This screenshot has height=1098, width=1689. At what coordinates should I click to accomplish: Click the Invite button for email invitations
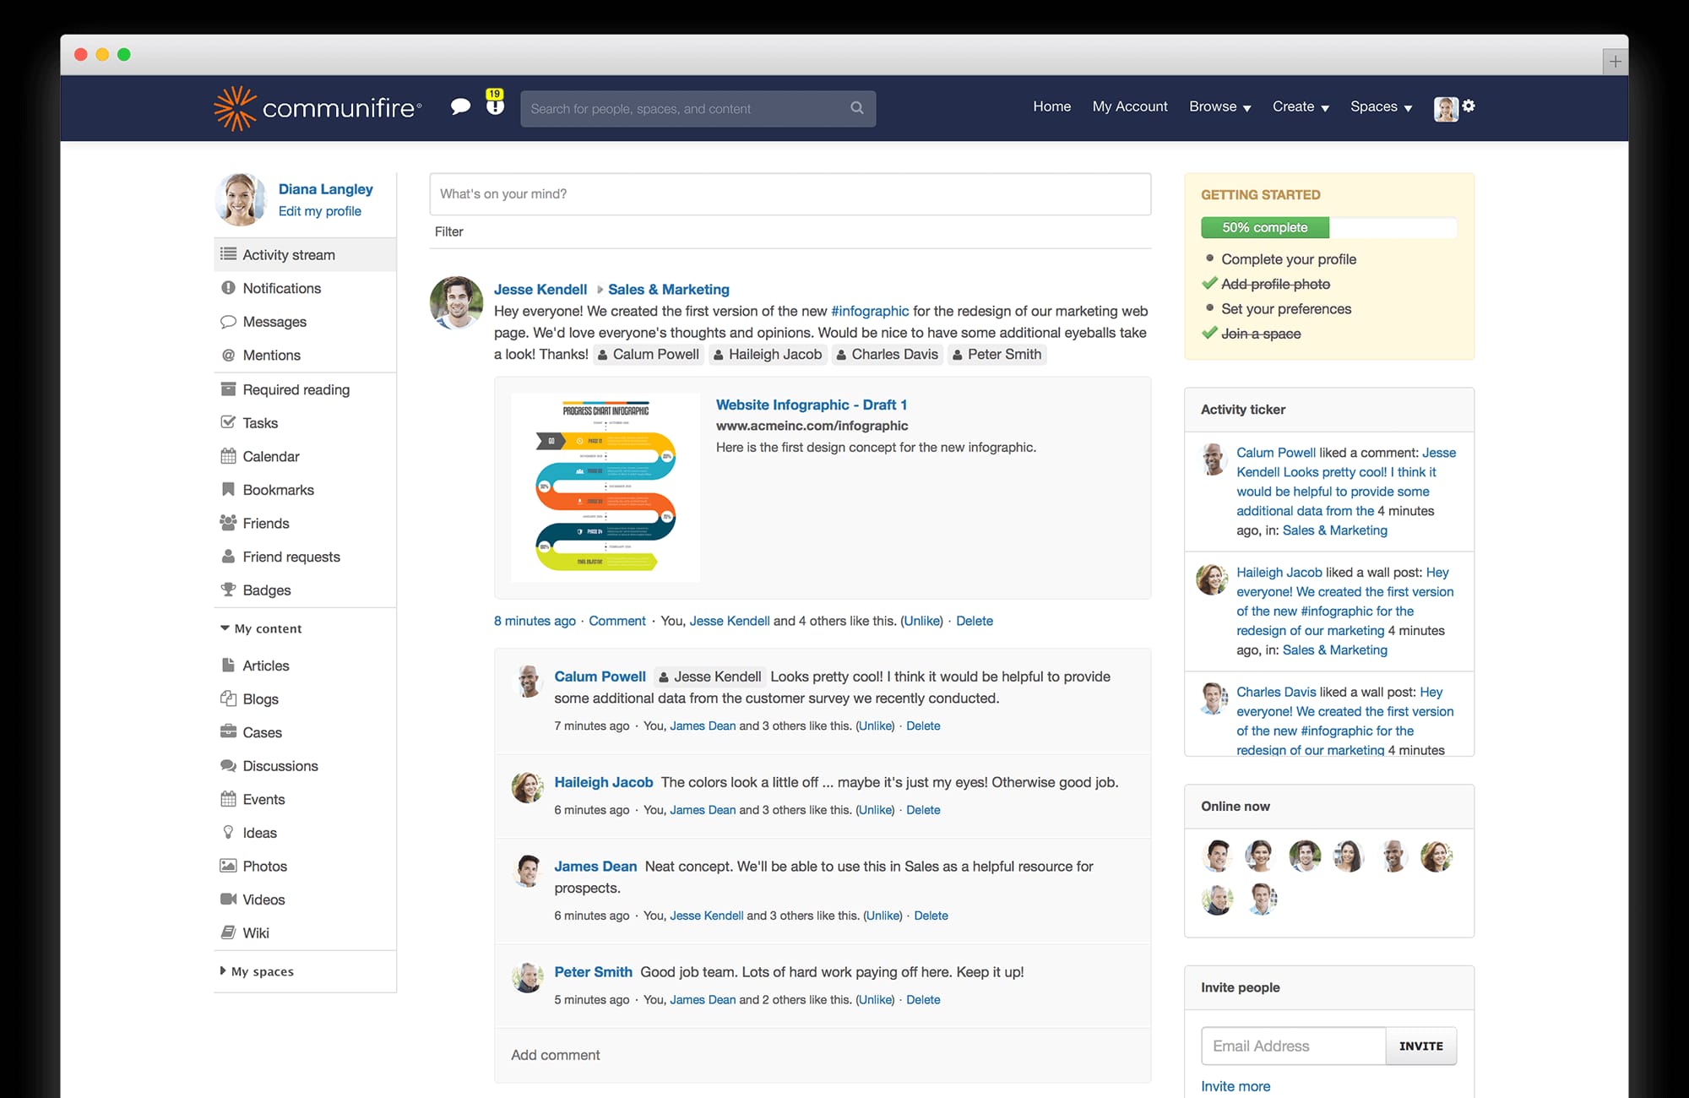point(1421,1046)
